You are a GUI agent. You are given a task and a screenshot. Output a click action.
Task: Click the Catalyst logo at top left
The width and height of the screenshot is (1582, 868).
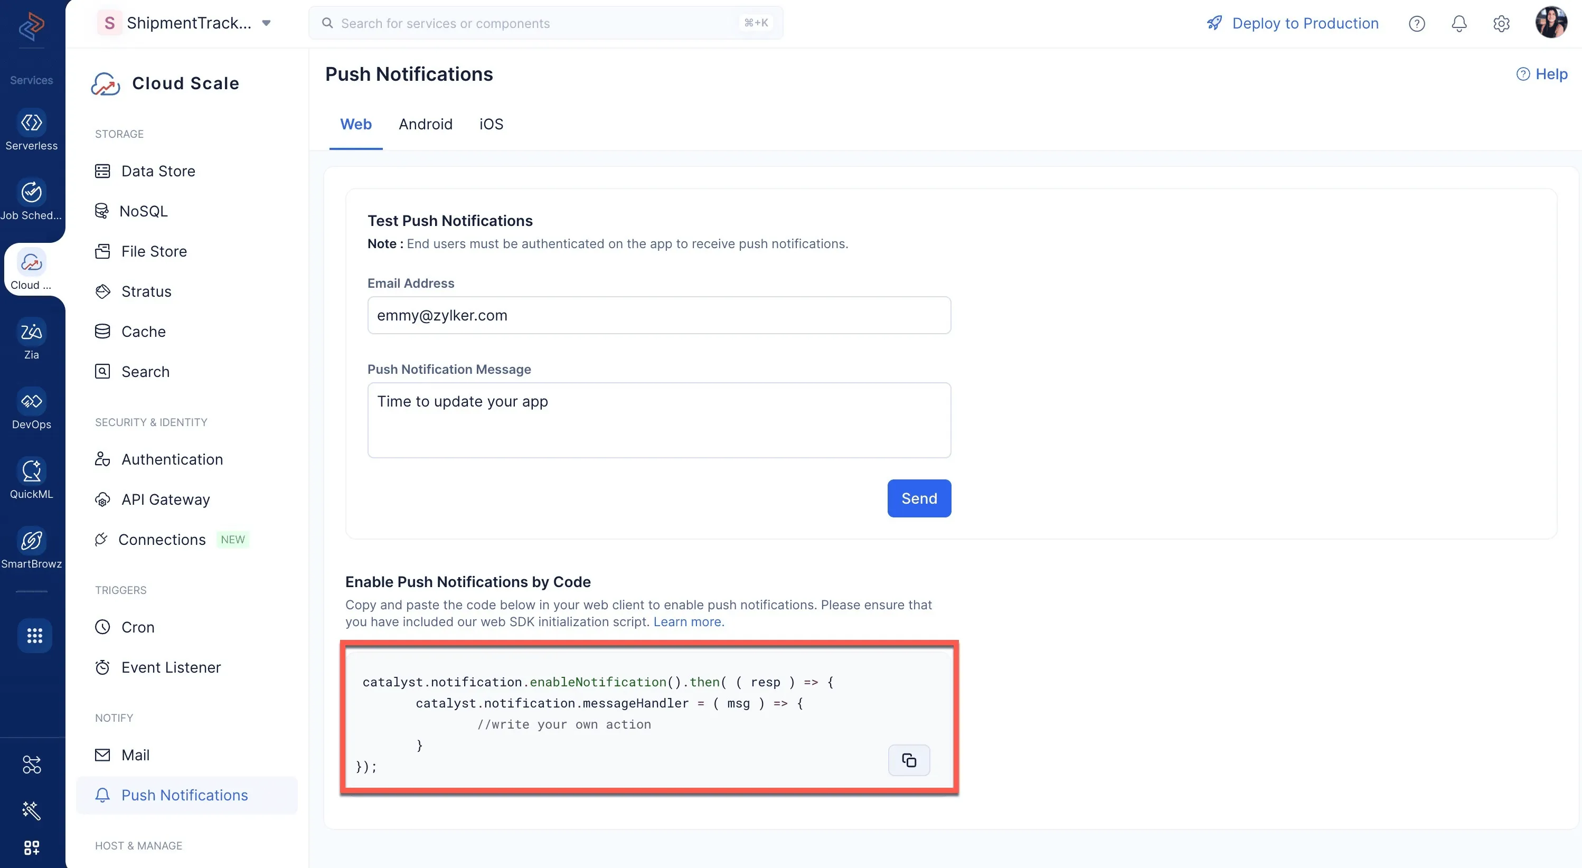click(31, 26)
